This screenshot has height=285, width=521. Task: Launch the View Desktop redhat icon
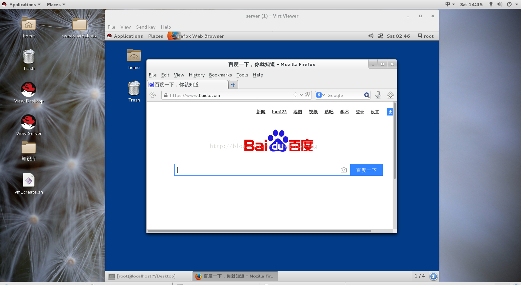coord(29,89)
